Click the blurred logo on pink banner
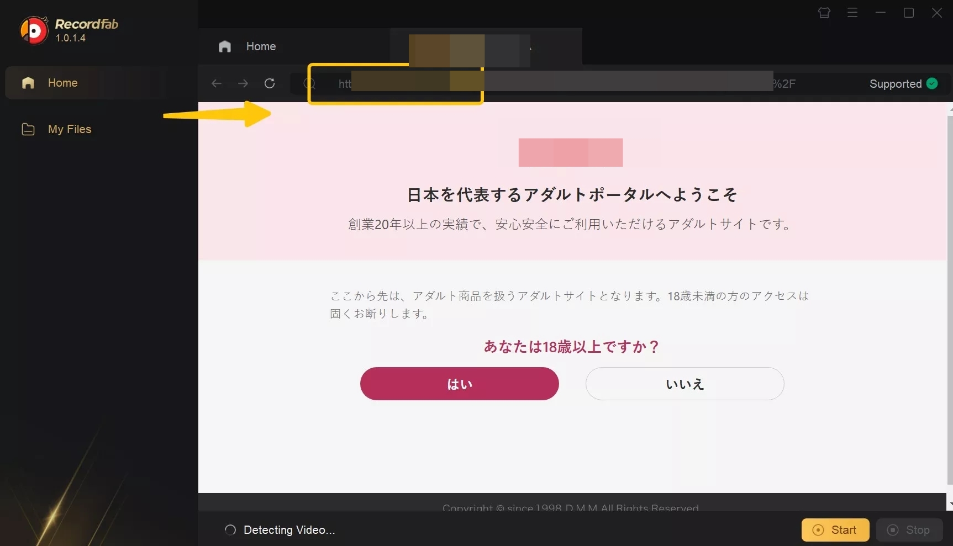The width and height of the screenshot is (953, 546). click(x=571, y=152)
